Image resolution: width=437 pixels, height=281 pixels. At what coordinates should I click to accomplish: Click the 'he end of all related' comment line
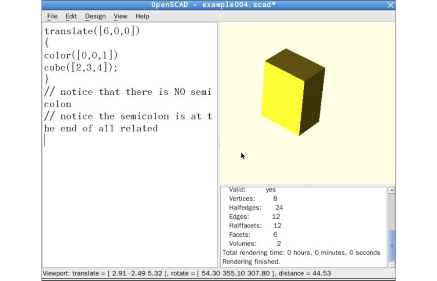[101, 129]
